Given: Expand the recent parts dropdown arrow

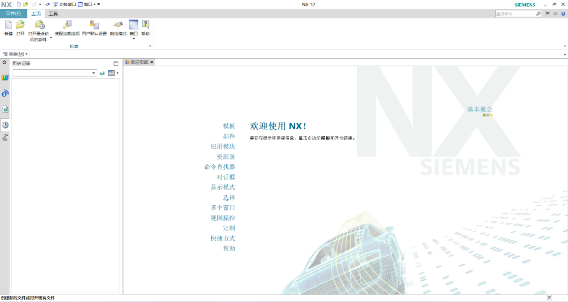Looking at the screenshot, I should [50, 38].
